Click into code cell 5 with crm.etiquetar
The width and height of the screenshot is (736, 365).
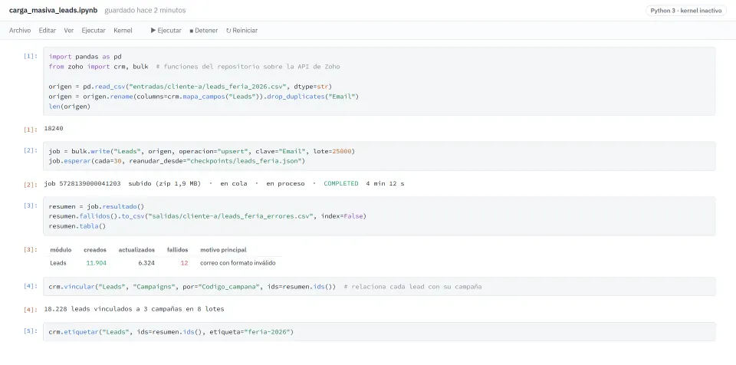pos(379,332)
